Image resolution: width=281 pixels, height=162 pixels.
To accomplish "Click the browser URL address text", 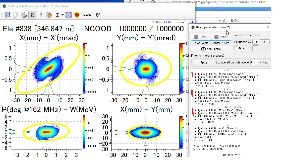I will (x=219, y=2).
